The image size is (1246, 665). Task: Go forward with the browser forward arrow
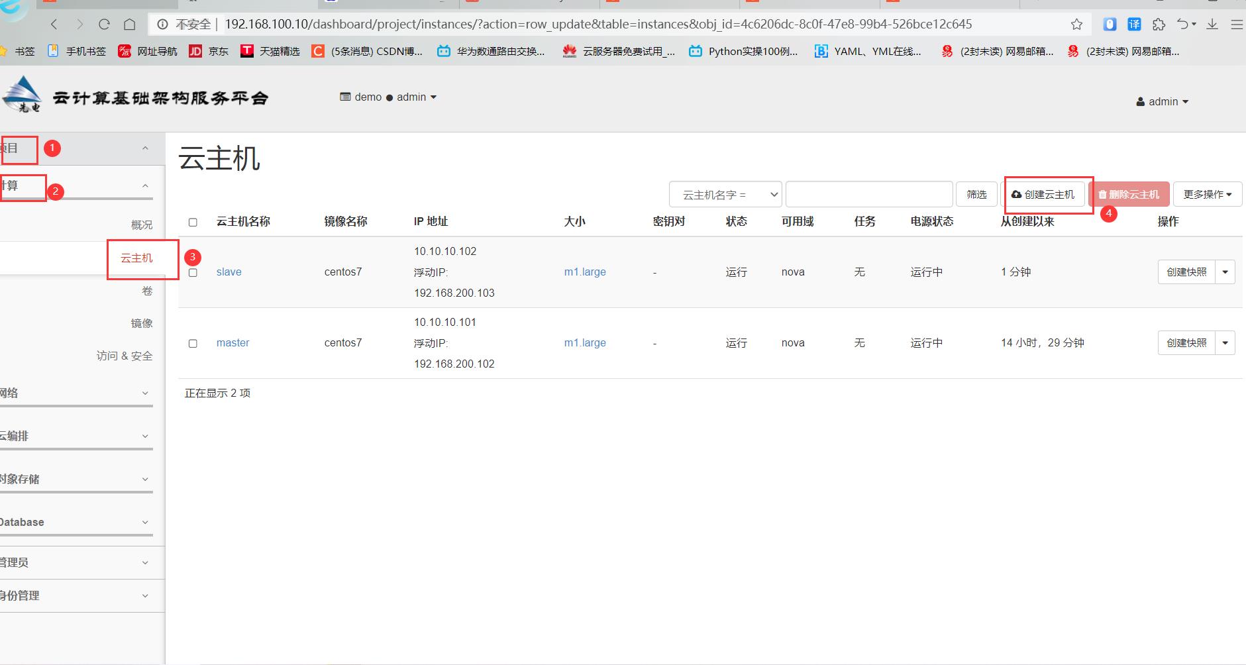[79, 25]
